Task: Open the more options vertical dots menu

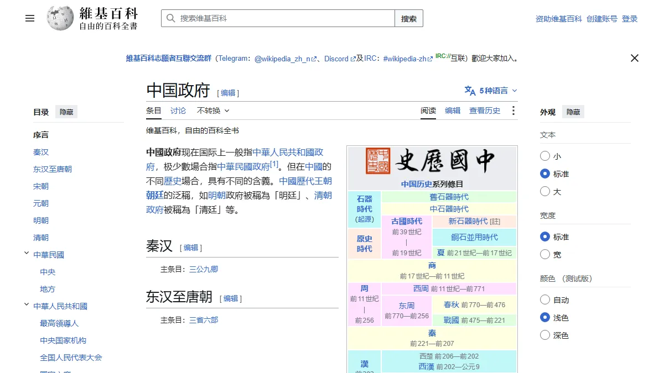Action: (513, 111)
